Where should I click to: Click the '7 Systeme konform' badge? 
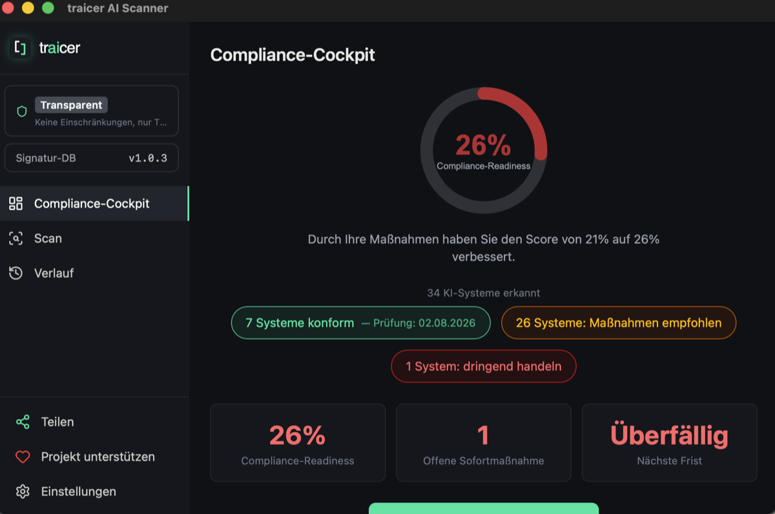(x=360, y=322)
